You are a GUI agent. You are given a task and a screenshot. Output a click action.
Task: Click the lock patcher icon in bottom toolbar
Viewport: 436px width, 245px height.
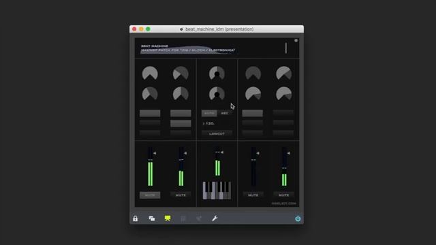pos(135,218)
